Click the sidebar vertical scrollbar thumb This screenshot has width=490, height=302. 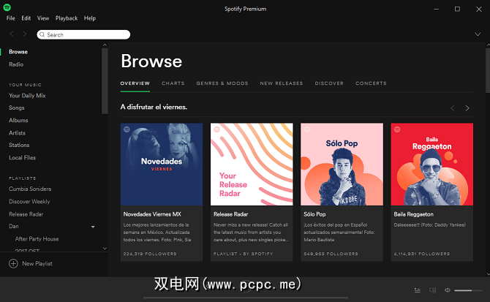point(105,81)
